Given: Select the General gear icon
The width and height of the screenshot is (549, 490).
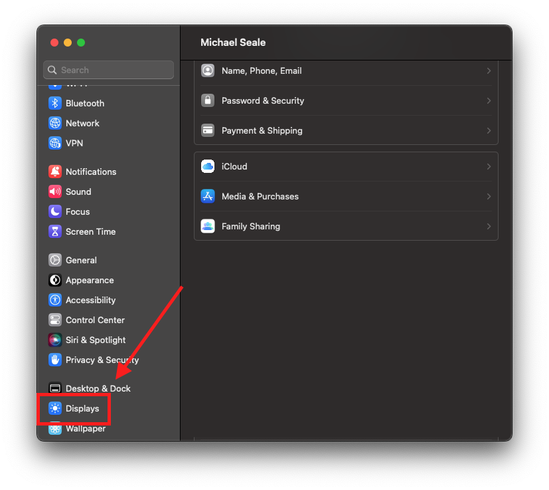Looking at the screenshot, I should 55,260.
